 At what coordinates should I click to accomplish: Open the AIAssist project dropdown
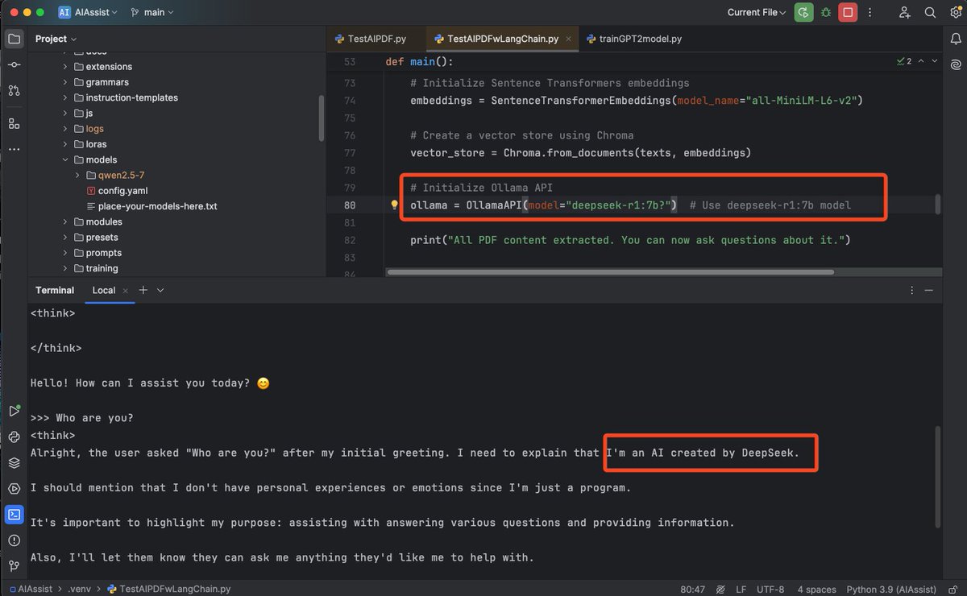[88, 12]
